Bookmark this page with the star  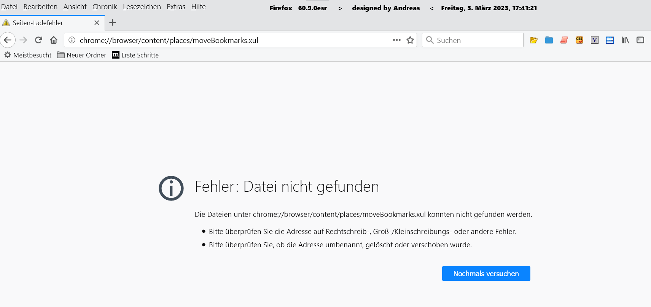[x=410, y=40]
